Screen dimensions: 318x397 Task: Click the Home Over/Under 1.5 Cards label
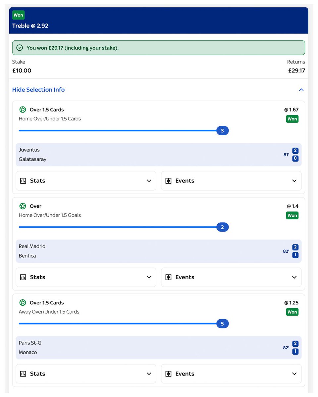(x=50, y=119)
